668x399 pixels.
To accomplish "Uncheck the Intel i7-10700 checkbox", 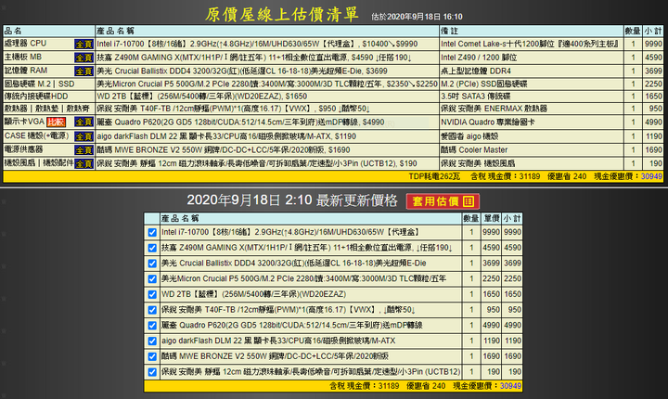I will [152, 232].
